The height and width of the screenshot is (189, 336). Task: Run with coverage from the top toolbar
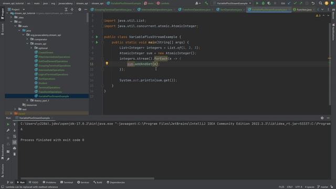[x=269, y=3]
